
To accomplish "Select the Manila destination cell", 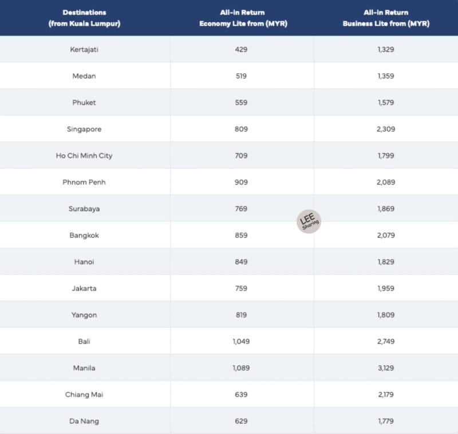I will (x=84, y=368).
